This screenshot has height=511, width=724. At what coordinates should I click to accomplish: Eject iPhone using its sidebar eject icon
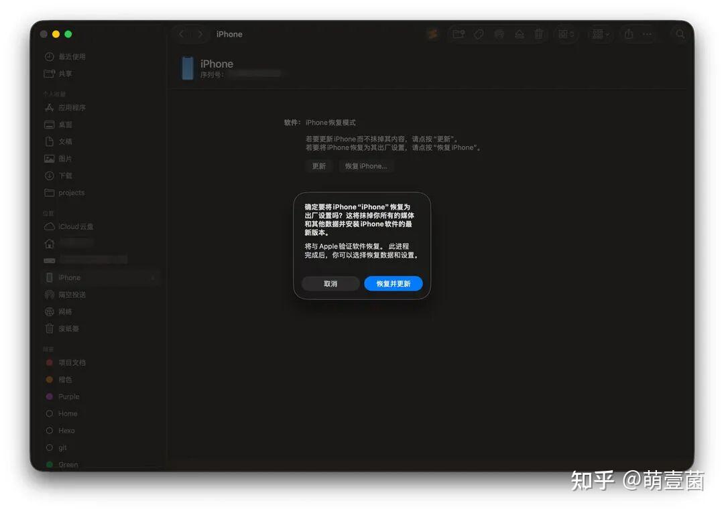click(153, 278)
